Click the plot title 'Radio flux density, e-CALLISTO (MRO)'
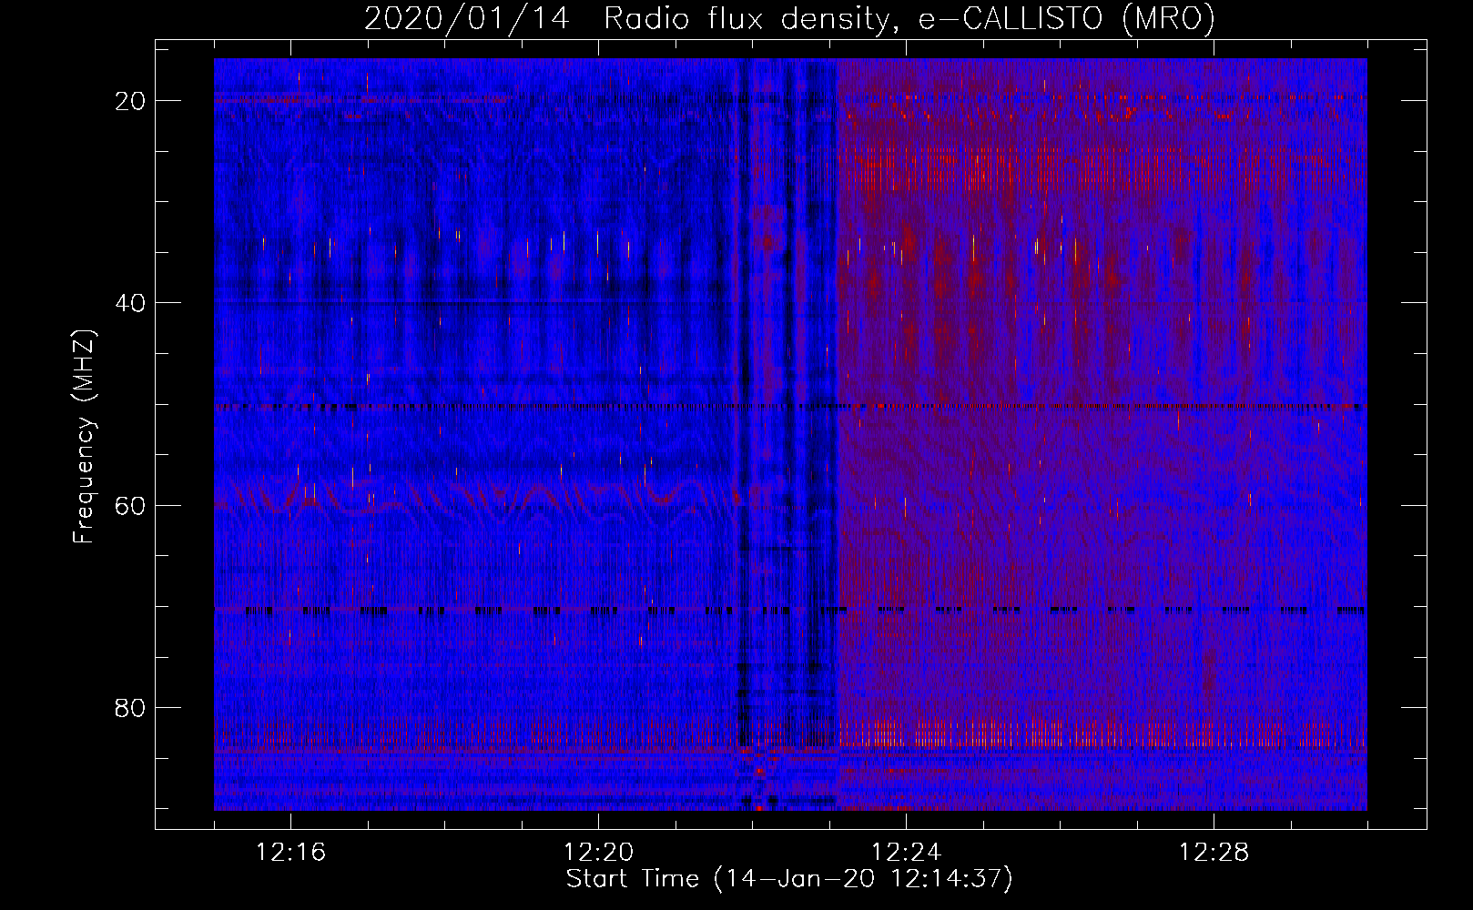This screenshot has width=1473, height=910. [909, 18]
